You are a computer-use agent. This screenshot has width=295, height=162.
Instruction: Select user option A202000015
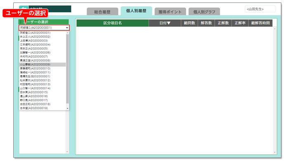point(42,92)
